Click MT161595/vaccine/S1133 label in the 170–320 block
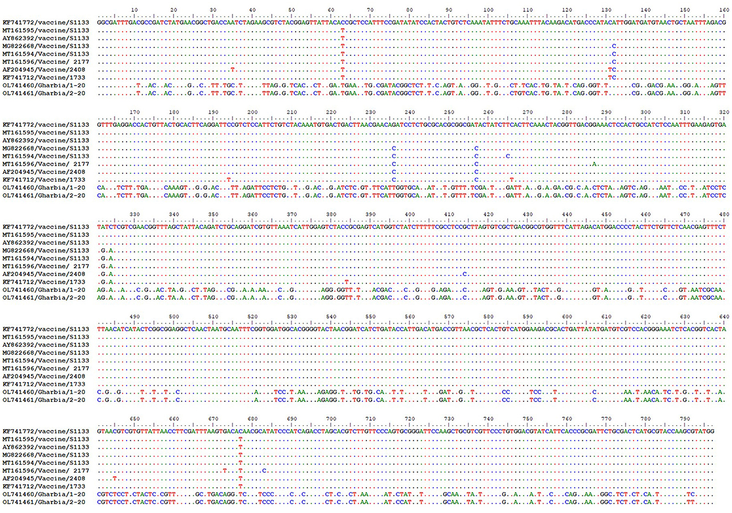The width and height of the screenshot is (732, 513). point(46,133)
